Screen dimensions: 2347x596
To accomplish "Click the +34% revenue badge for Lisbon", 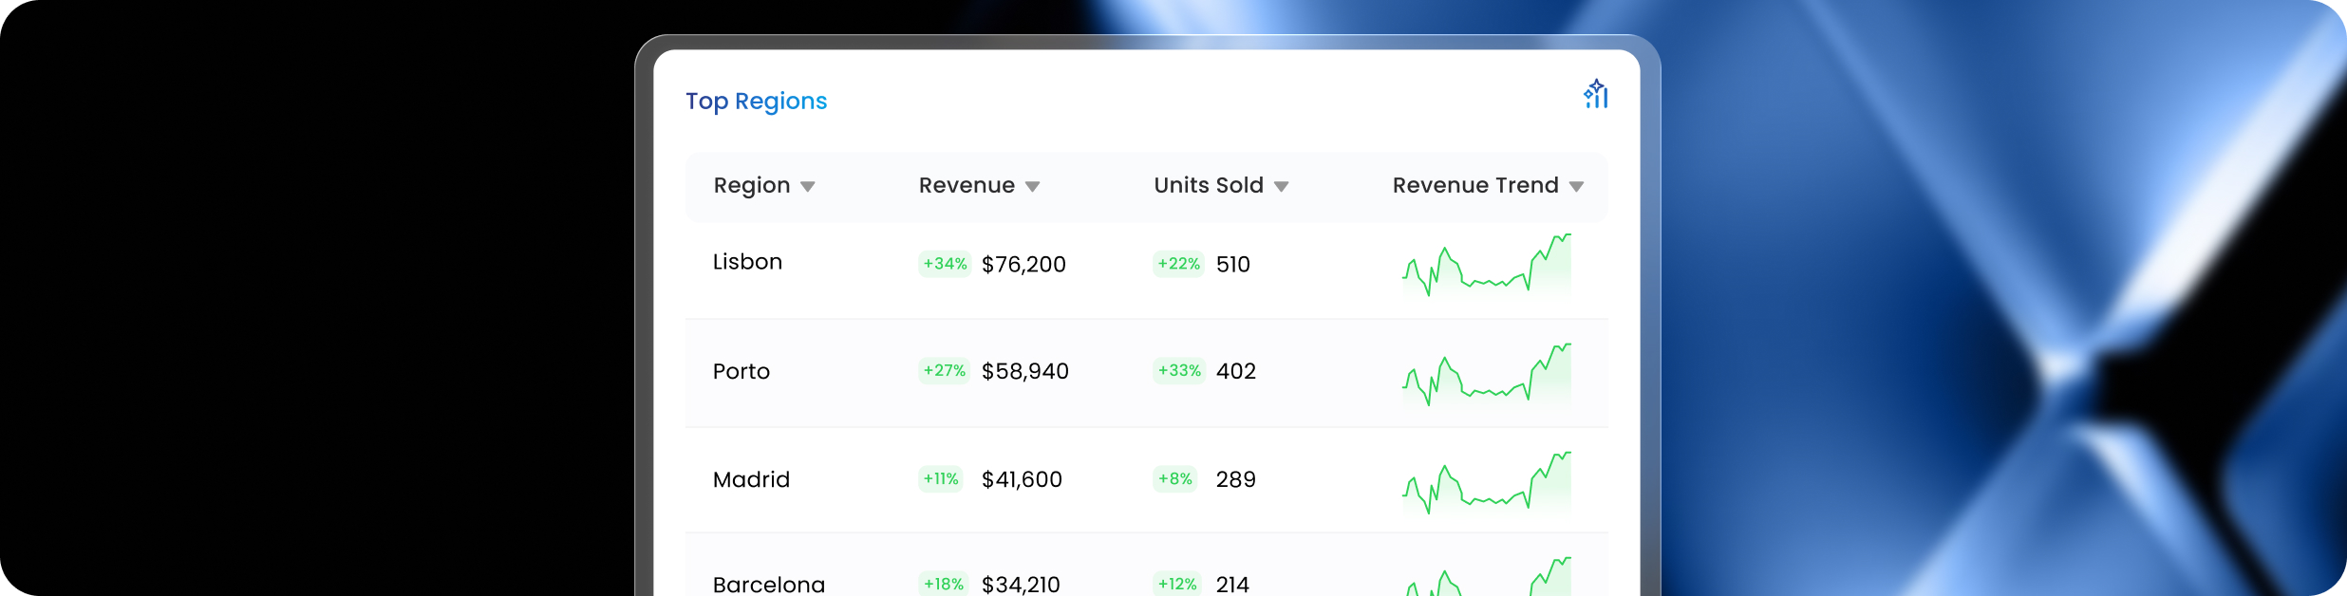I will pyautogui.click(x=945, y=264).
